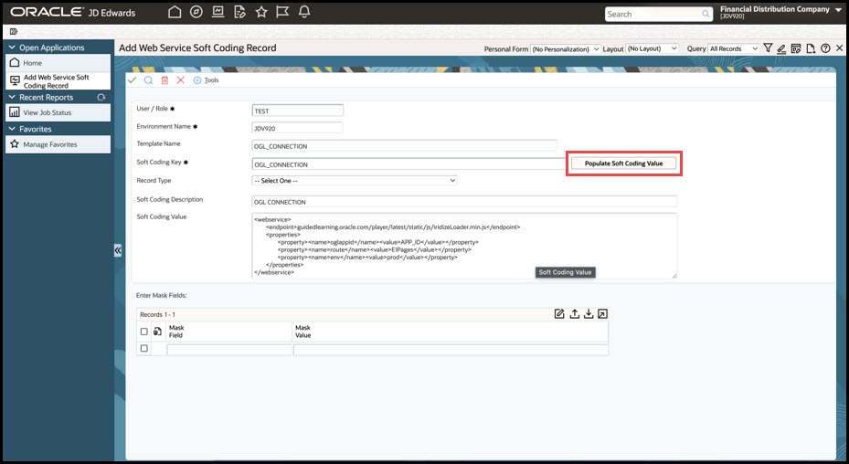Image resolution: width=849 pixels, height=464 pixels.
Task: Open the Layout dropdown
Action: pos(652,48)
